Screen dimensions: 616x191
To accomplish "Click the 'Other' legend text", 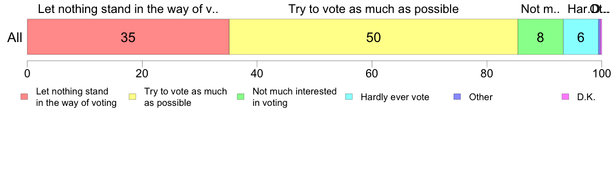I will tap(481, 97).
